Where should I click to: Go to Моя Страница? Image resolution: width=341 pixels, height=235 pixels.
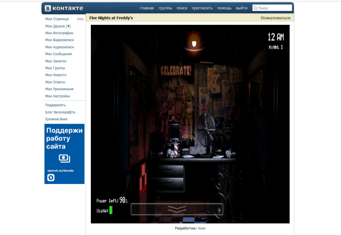click(x=57, y=19)
